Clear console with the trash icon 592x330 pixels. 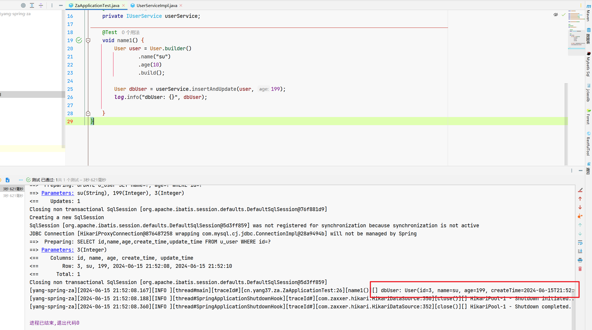(x=580, y=269)
